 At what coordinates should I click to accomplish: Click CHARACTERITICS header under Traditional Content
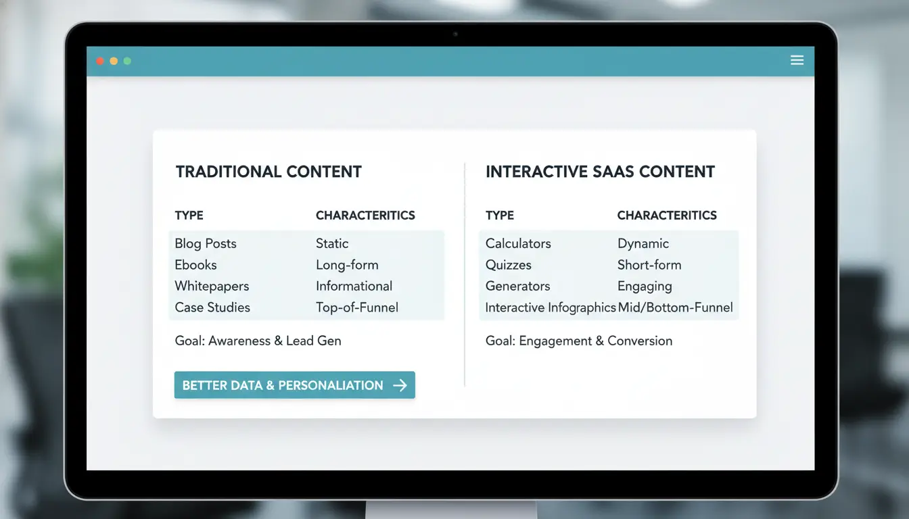(365, 216)
